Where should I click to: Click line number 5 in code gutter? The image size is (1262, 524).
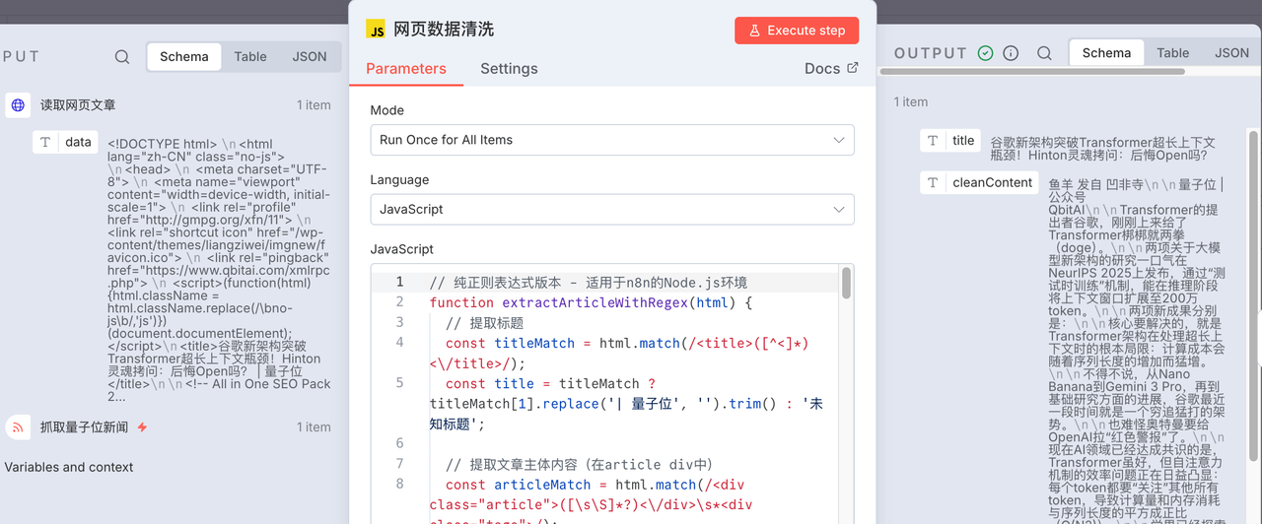pos(399,383)
